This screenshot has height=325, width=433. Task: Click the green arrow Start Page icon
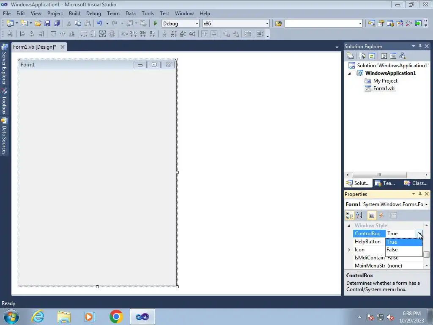(418, 24)
